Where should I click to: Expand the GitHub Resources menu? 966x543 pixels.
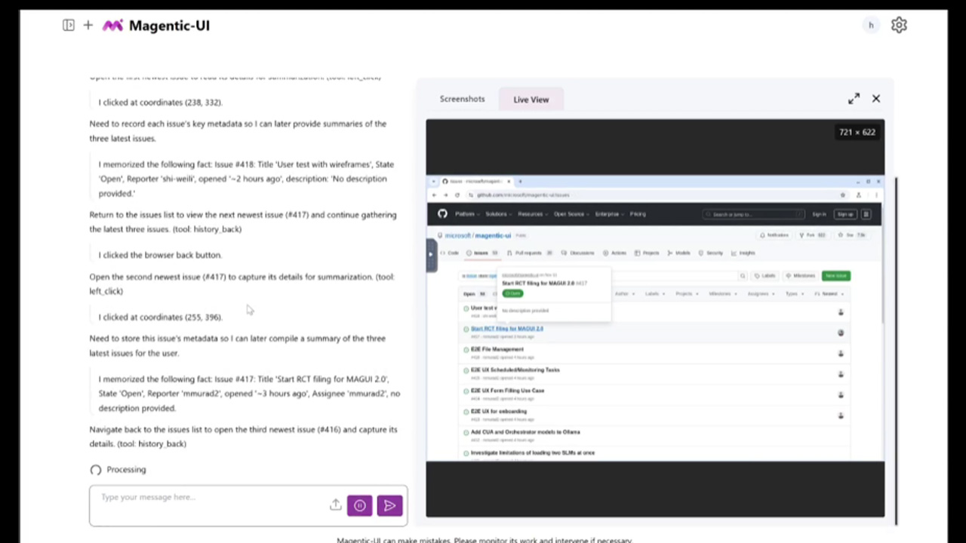pyautogui.click(x=532, y=214)
